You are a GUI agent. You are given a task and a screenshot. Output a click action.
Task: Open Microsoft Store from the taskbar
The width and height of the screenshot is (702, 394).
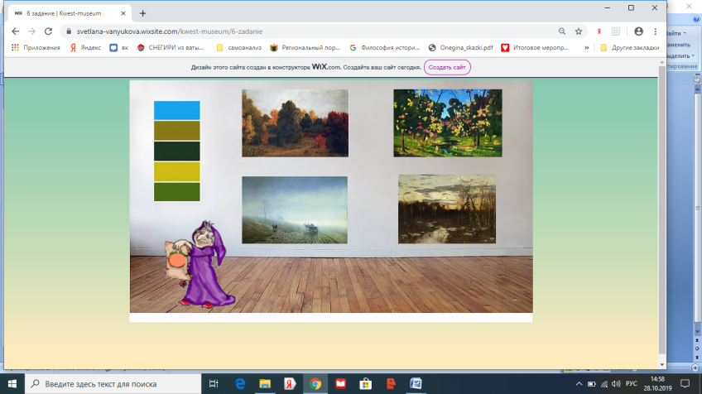tap(366, 384)
